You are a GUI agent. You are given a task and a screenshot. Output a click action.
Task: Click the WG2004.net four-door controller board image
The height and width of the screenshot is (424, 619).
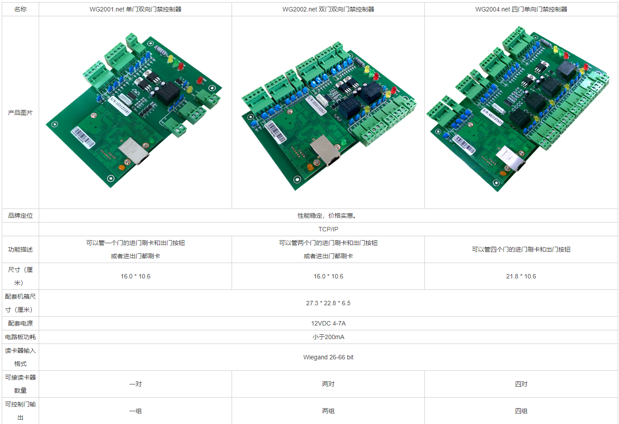[x=518, y=109]
